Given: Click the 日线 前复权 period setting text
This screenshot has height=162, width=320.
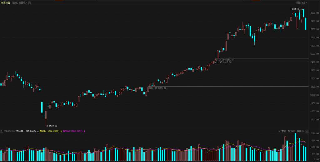Looking at the screenshot, I should [20, 2].
